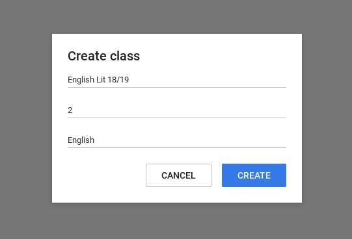Place cursor after the digit 2
Viewport: 352px width, 239px height.
72,110
